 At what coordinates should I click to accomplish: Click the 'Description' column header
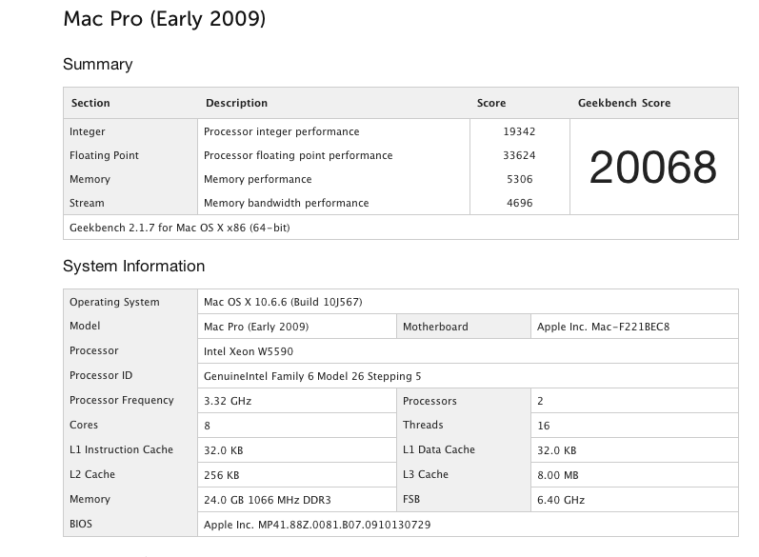237,103
